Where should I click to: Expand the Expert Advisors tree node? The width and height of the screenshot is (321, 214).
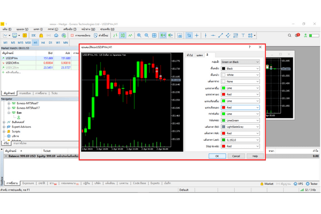[x=4, y=126]
